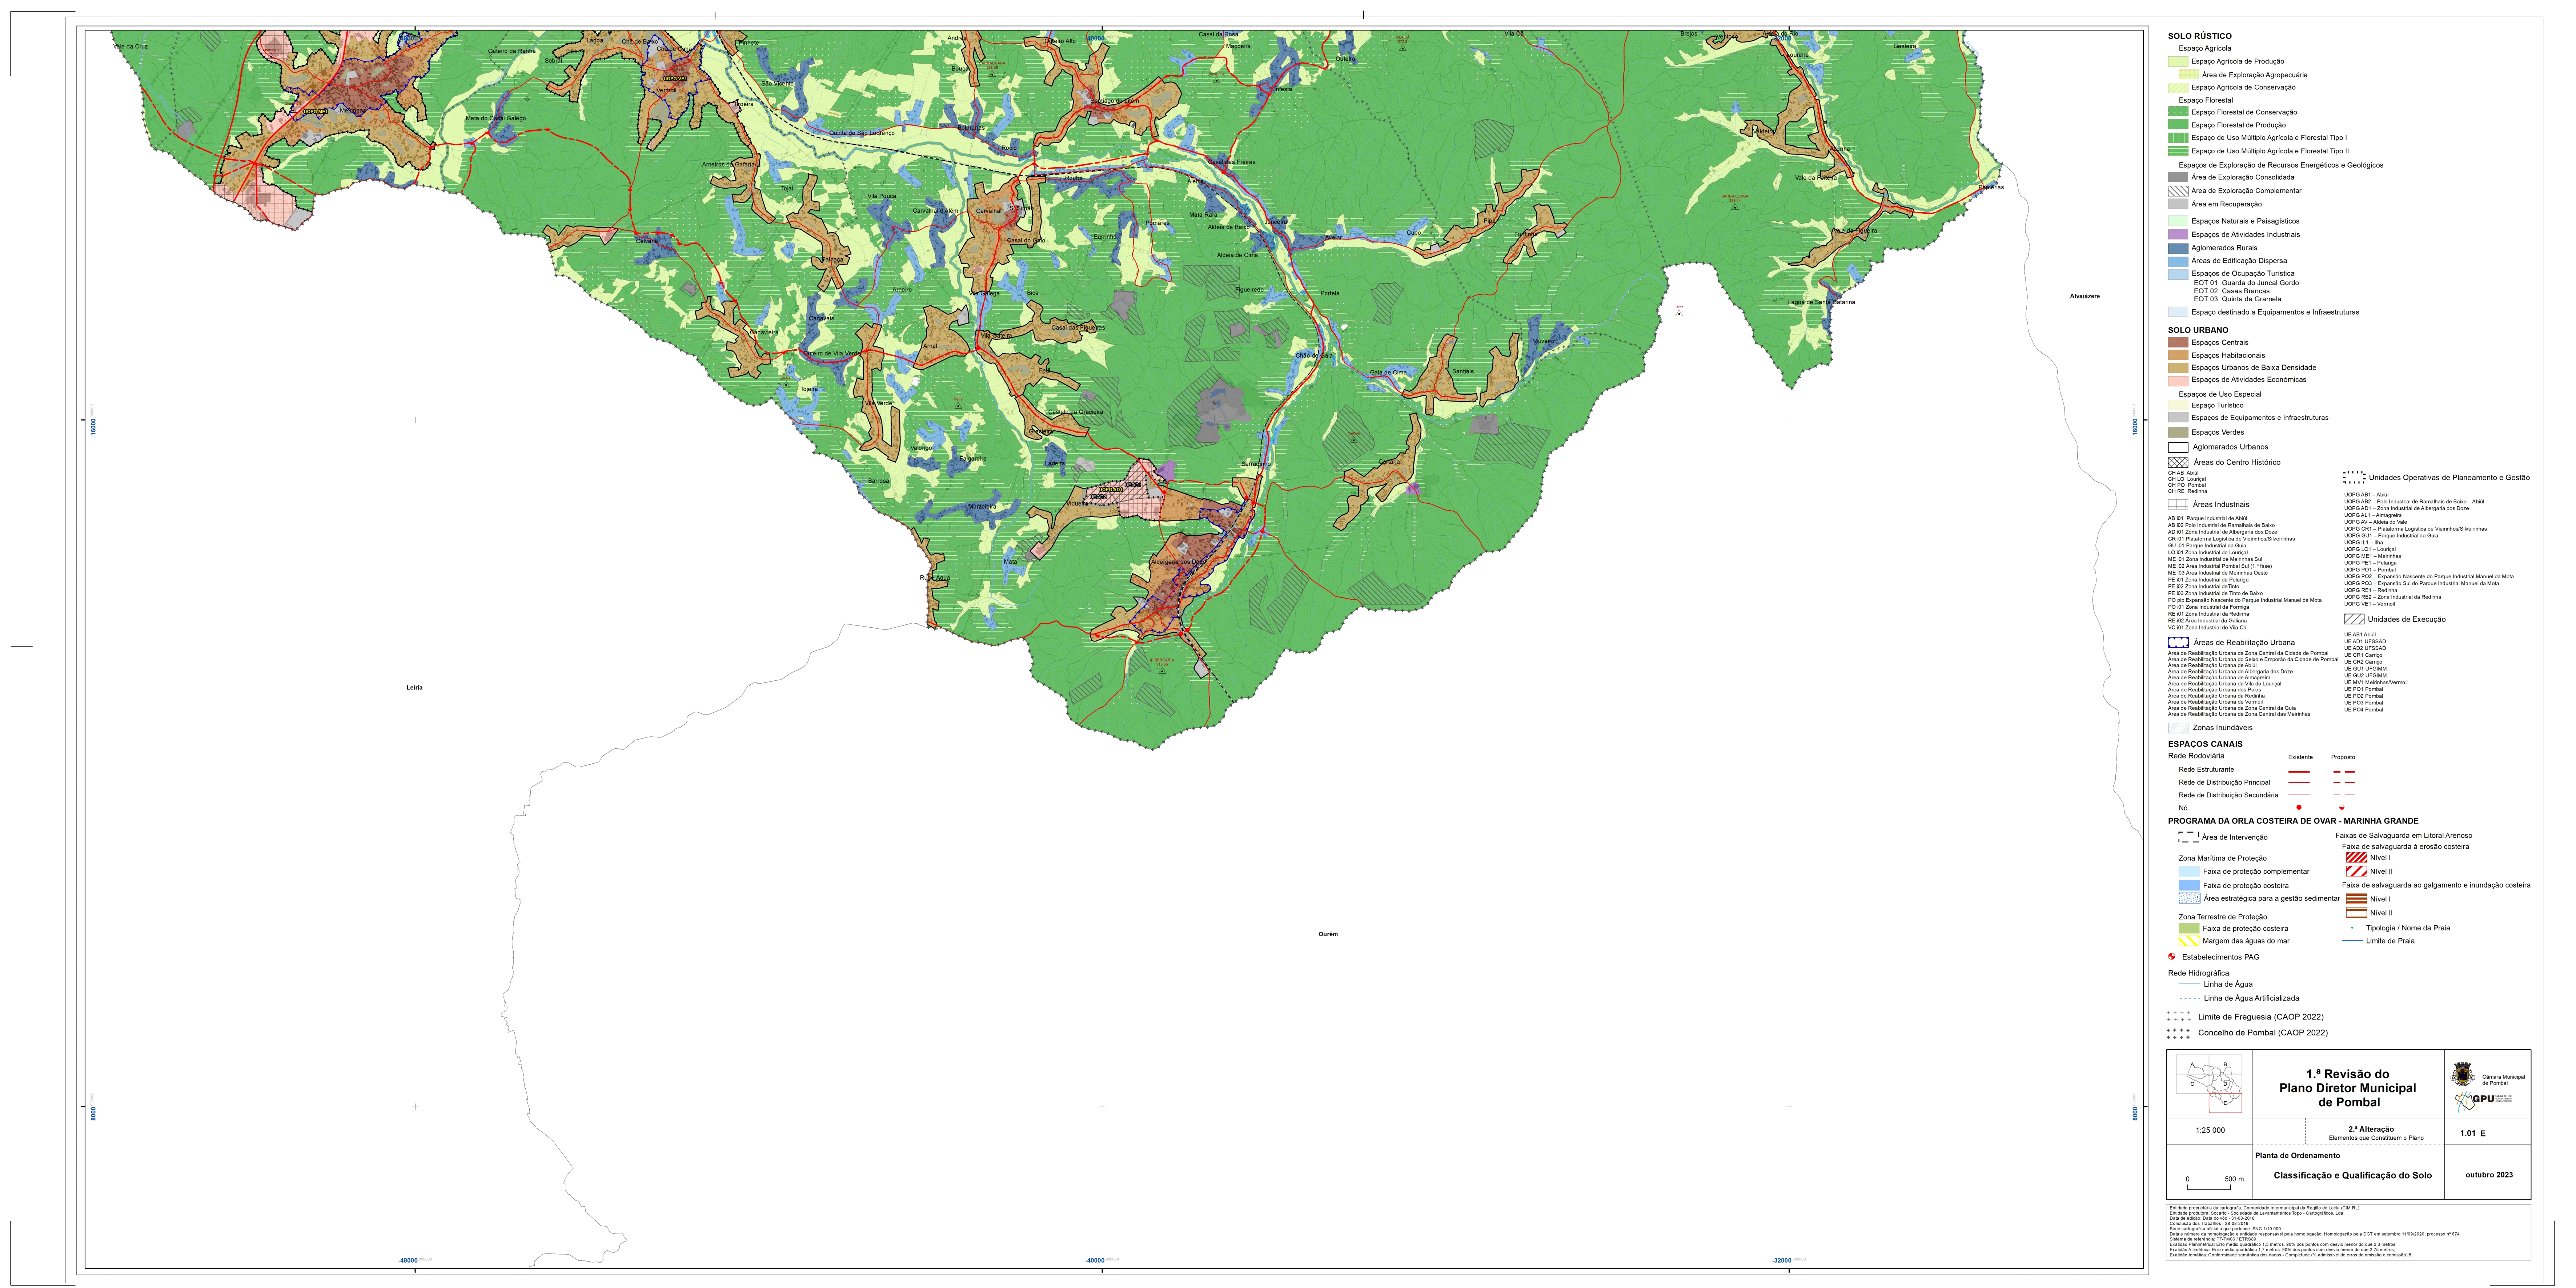
Task: Click the half-filled Nó proposto symbol
Action: [x=2342, y=808]
